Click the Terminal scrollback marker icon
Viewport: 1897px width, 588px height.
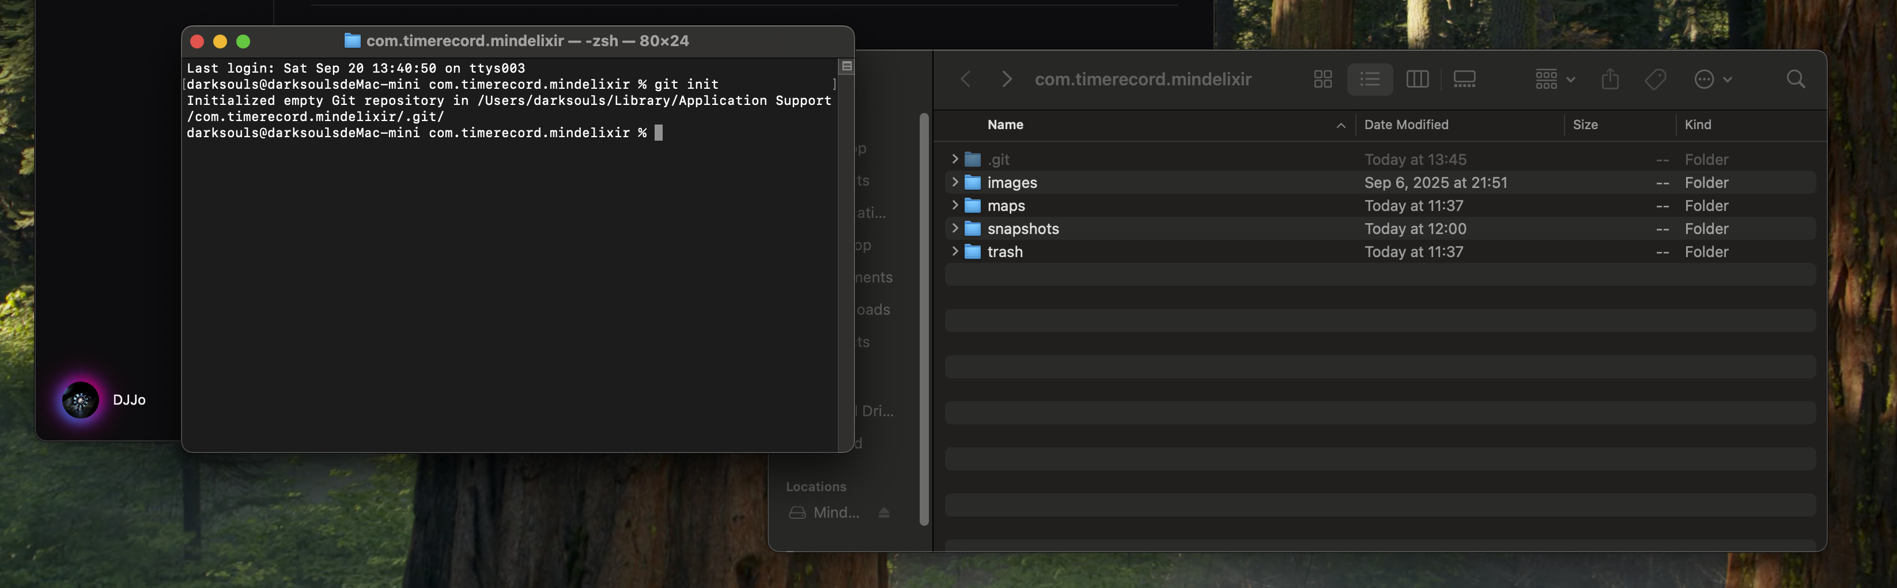(847, 66)
